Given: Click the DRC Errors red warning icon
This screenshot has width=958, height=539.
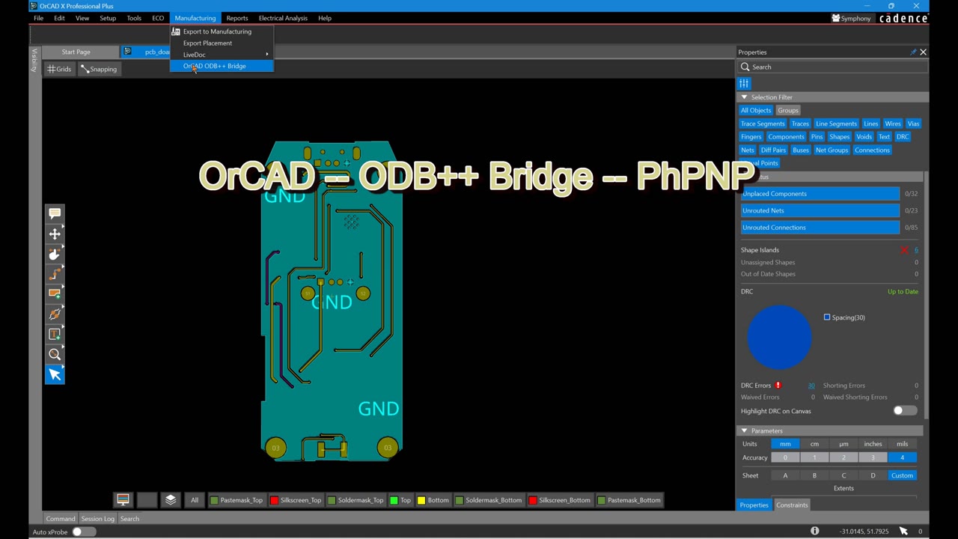Looking at the screenshot, I should pos(778,386).
